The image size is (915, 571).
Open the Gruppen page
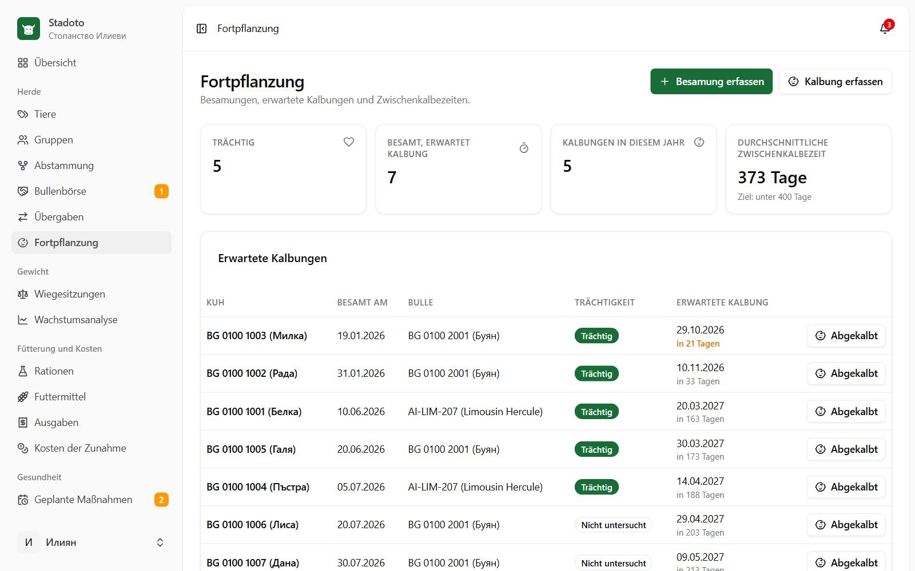tap(91, 140)
